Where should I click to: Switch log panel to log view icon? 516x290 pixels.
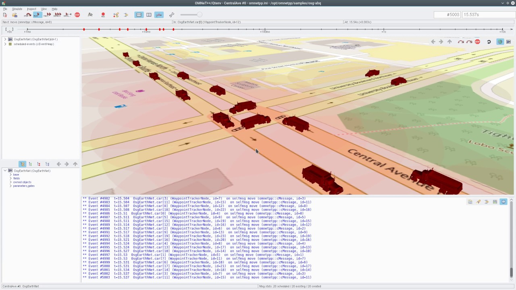click(504, 202)
